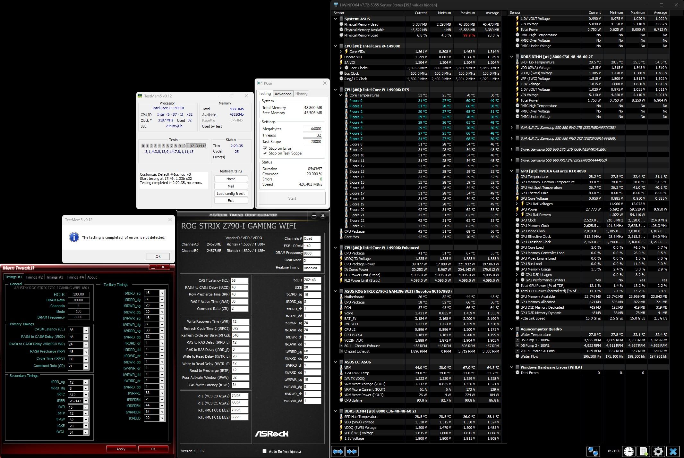This screenshot has width=684, height=458.
Task: Click the KGui title bar app icon
Action: coord(260,83)
